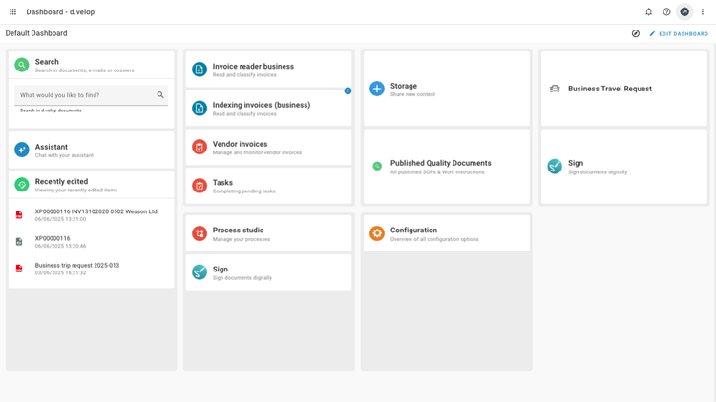
Task: Click 'Dashboard - d.velop' header title
Action: [x=60, y=11]
